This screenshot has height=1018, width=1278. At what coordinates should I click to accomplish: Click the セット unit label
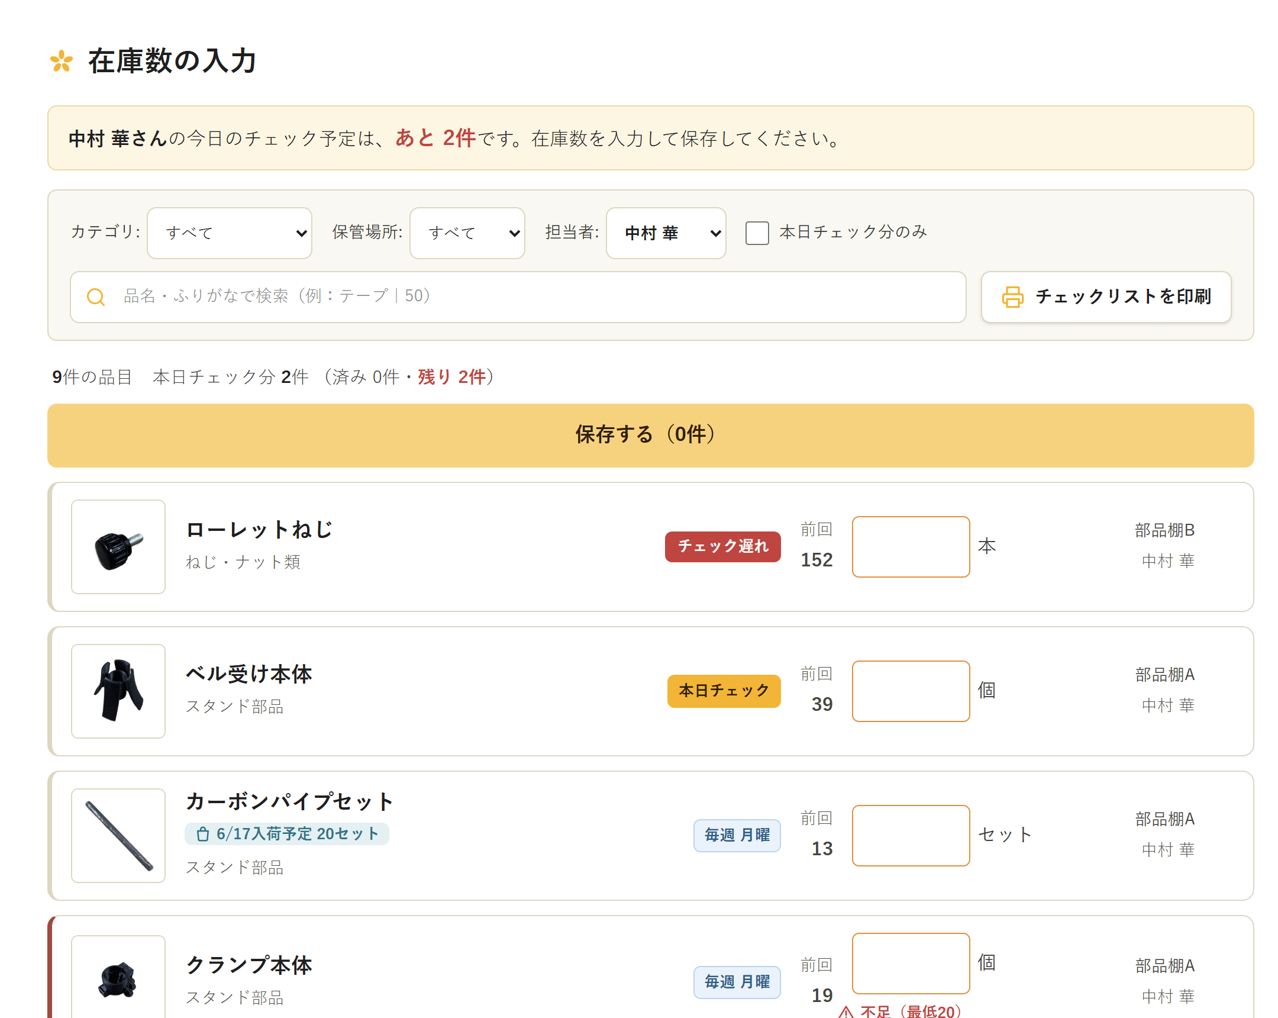tap(1005, 835)
